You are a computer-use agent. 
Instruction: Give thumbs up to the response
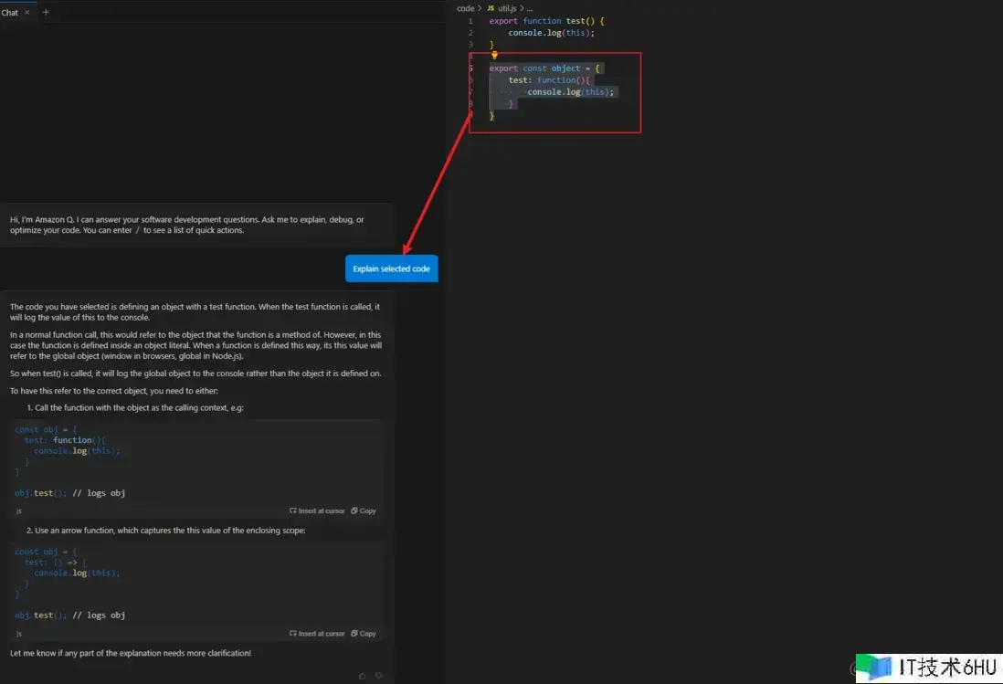pyautogui.click(x=363, y=676)
